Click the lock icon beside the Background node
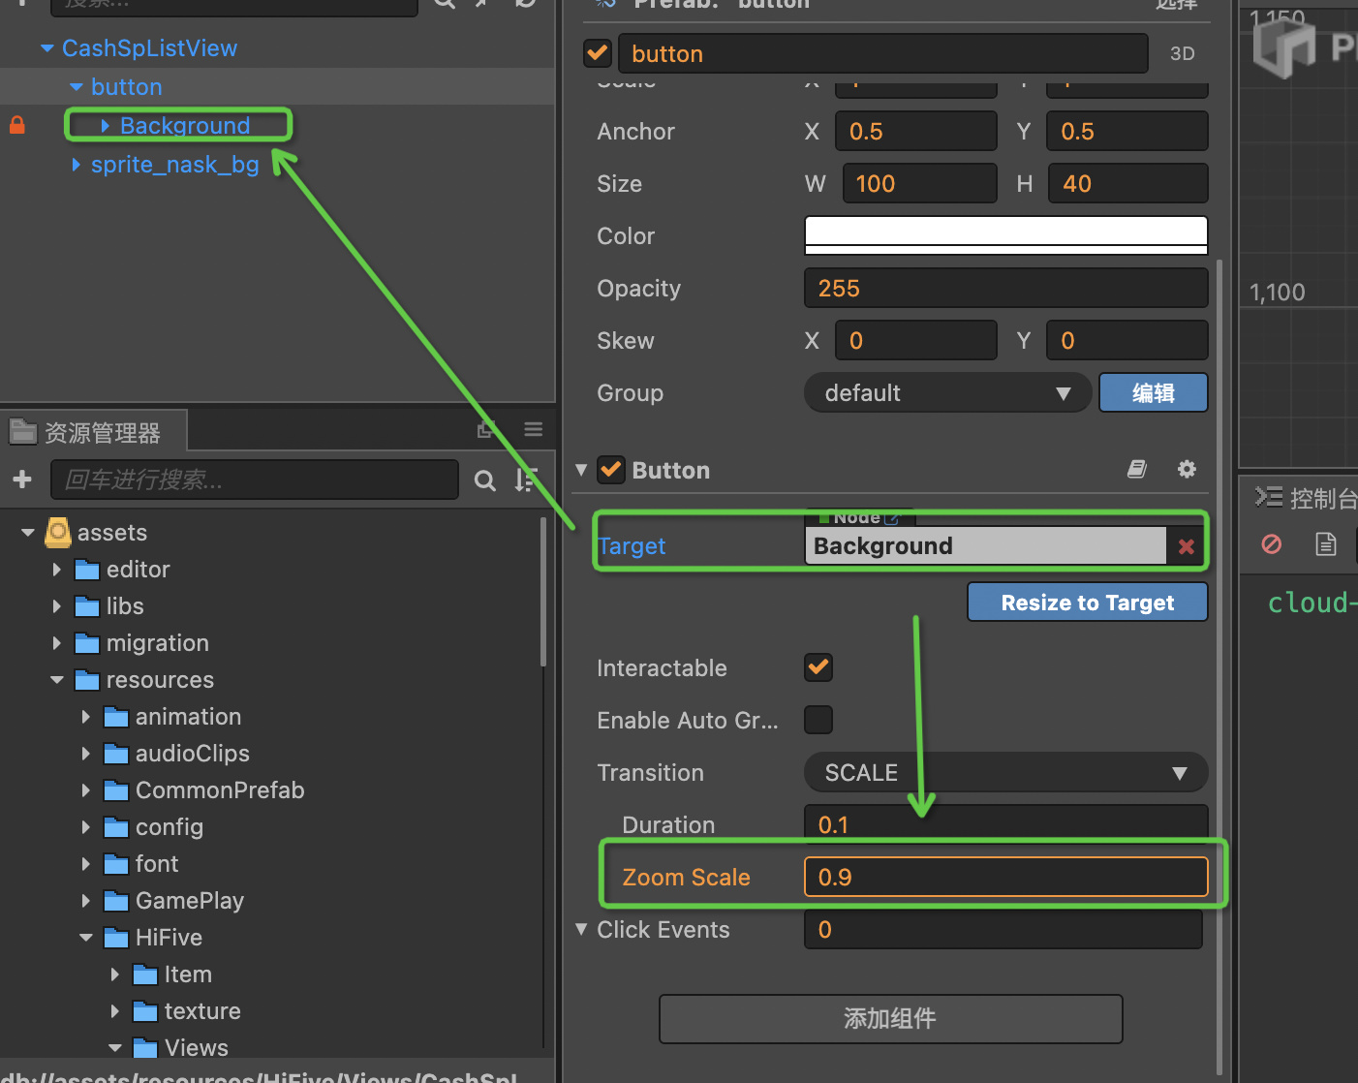 [17, 125]
